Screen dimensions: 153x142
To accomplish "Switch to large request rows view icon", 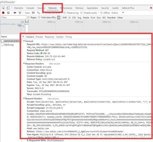I will pos(33,13).
